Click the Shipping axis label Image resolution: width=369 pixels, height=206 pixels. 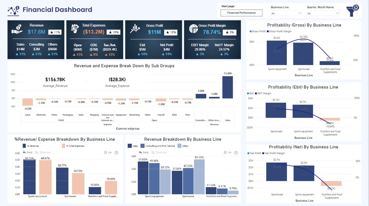94,115
